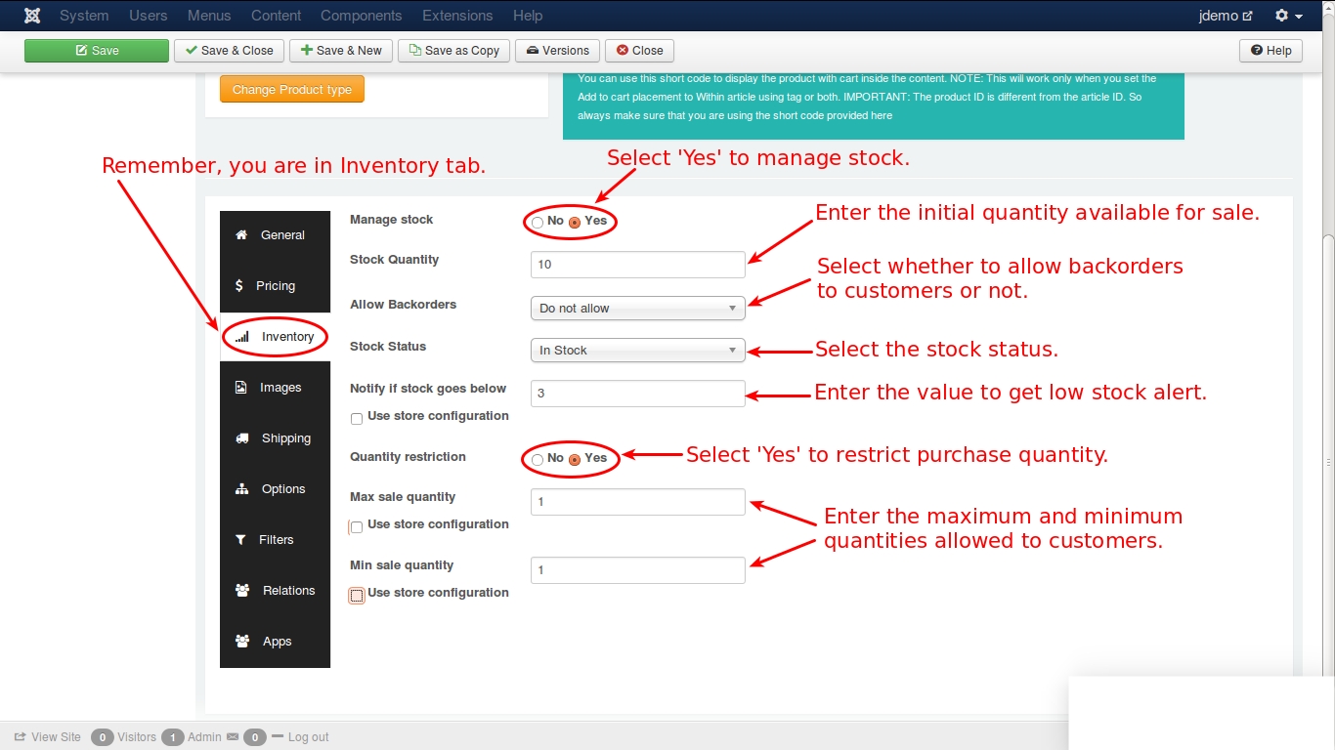1335x750 pixels.
Task: Click the Joomla logo icon
Action: pyautogui.click(x=32, y=16)
